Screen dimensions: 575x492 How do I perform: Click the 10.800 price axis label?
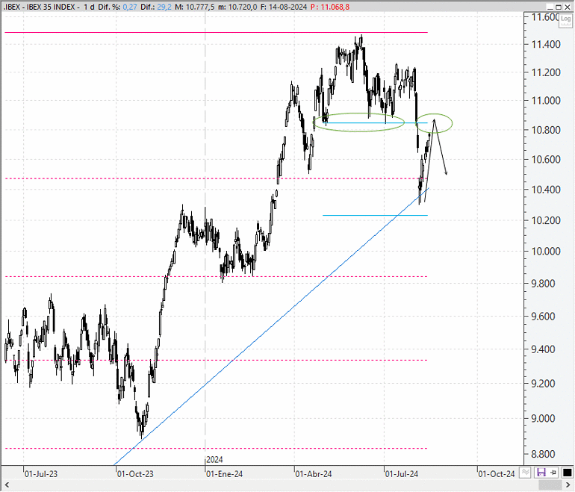point(546,130)
